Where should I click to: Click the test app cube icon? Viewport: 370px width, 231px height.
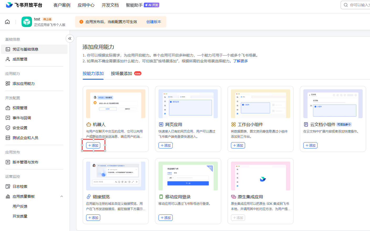click(x=27, y=22)
